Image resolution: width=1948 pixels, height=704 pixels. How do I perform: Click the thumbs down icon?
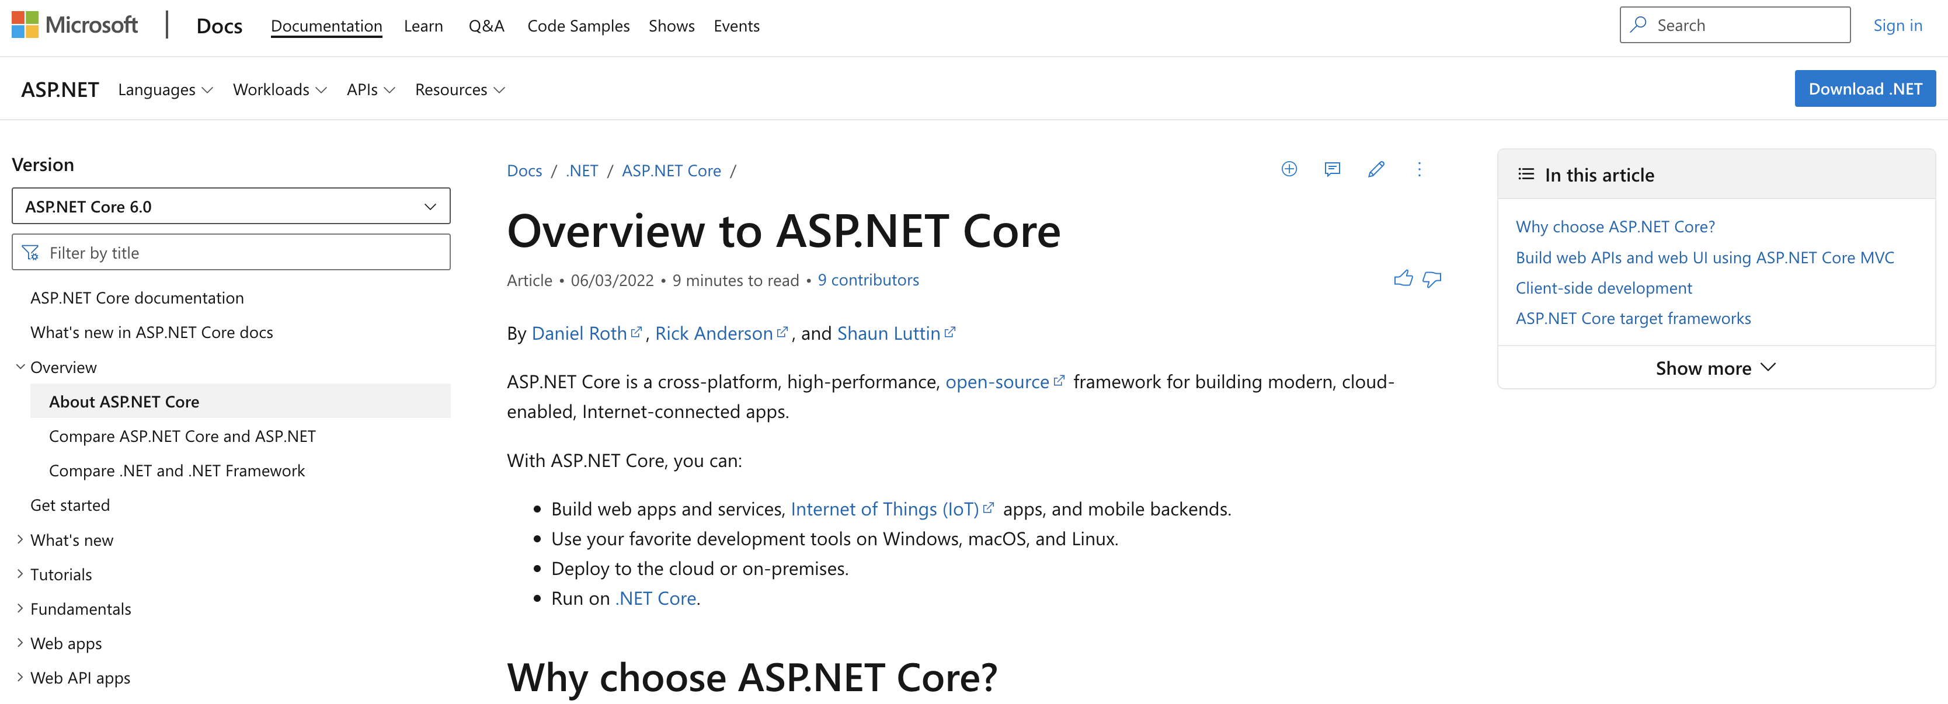pyautogui.click(x=1432, y=280)
